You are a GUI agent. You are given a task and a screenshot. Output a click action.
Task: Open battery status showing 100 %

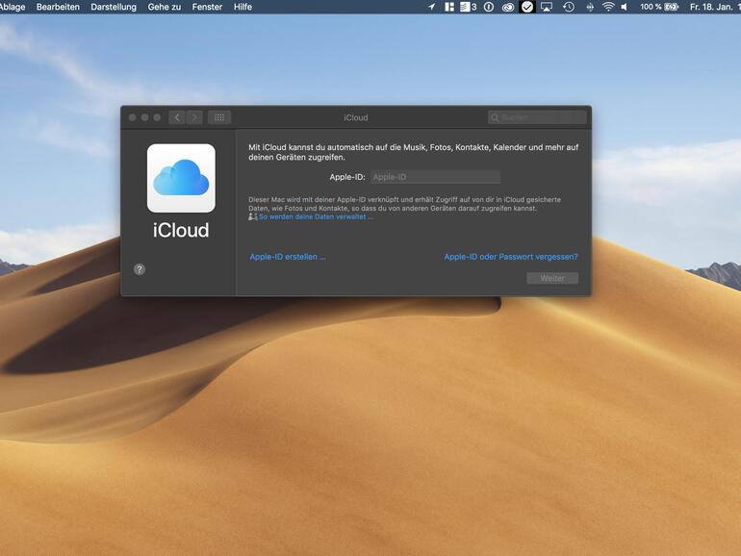(x=659, y=7)
